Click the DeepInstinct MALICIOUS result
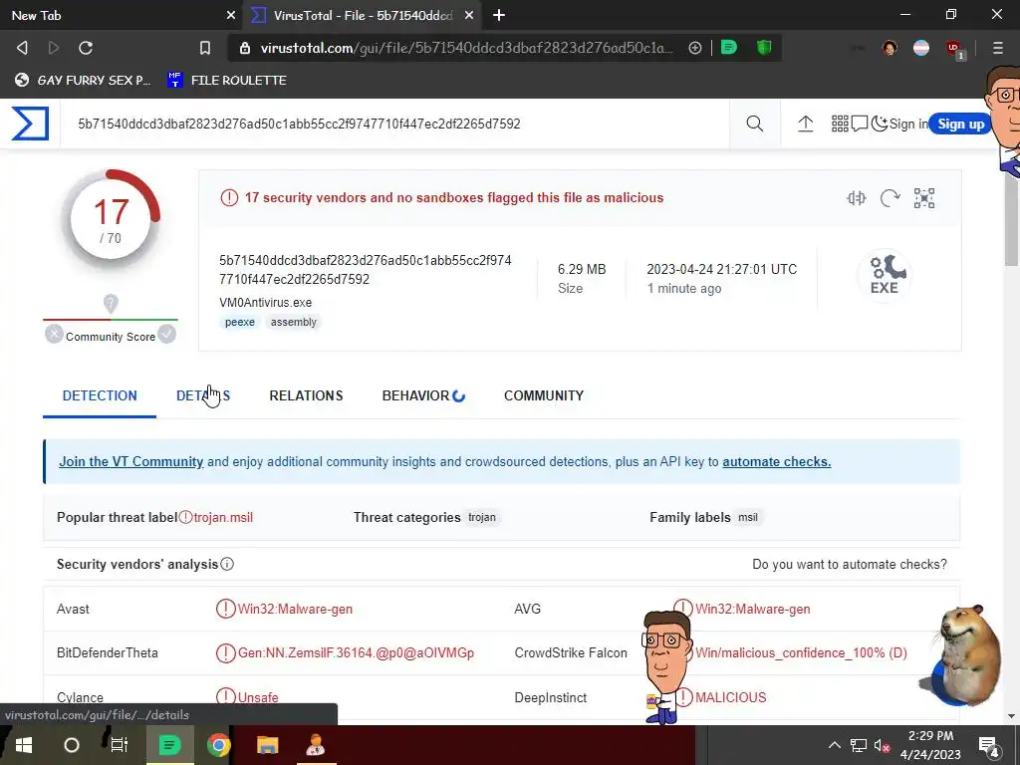Image resolution: width=1020 pixels, height=765 pixels. point(730,697)
